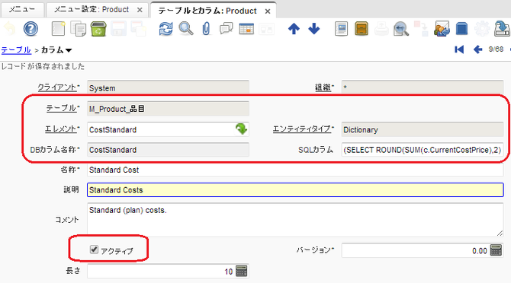
Task: Close the メニュー設定: Product tab
Action: (140, 10)
